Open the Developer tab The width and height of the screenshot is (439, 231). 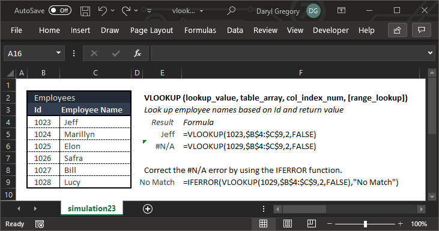331,30
